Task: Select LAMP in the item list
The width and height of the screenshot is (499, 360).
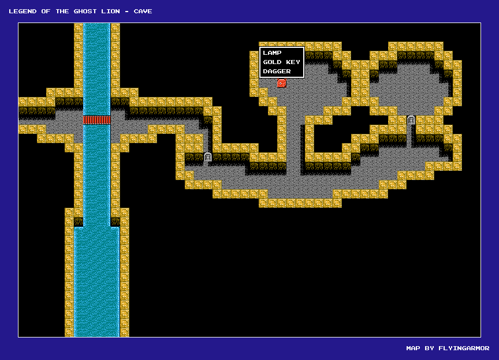Action: click(272, 53)
